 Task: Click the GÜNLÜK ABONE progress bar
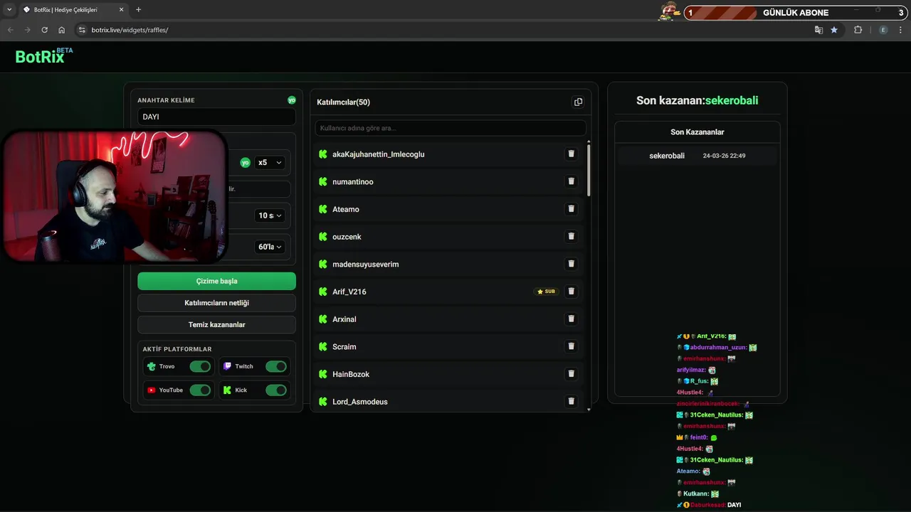[x=796, y=12]
